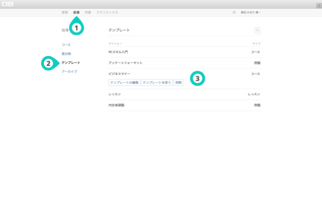Click the コース type cell in ビジネスマナー row
Viewport: 322px width, 201px height.
coord(256,74)
